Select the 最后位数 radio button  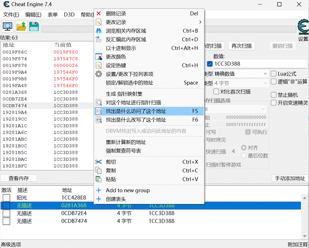point(244,156)
